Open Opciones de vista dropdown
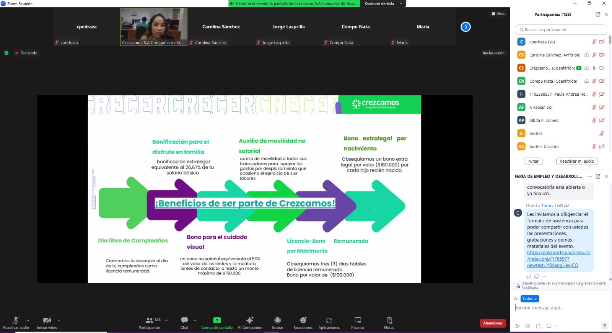This screenshot has width=612, height=333. 383,3
